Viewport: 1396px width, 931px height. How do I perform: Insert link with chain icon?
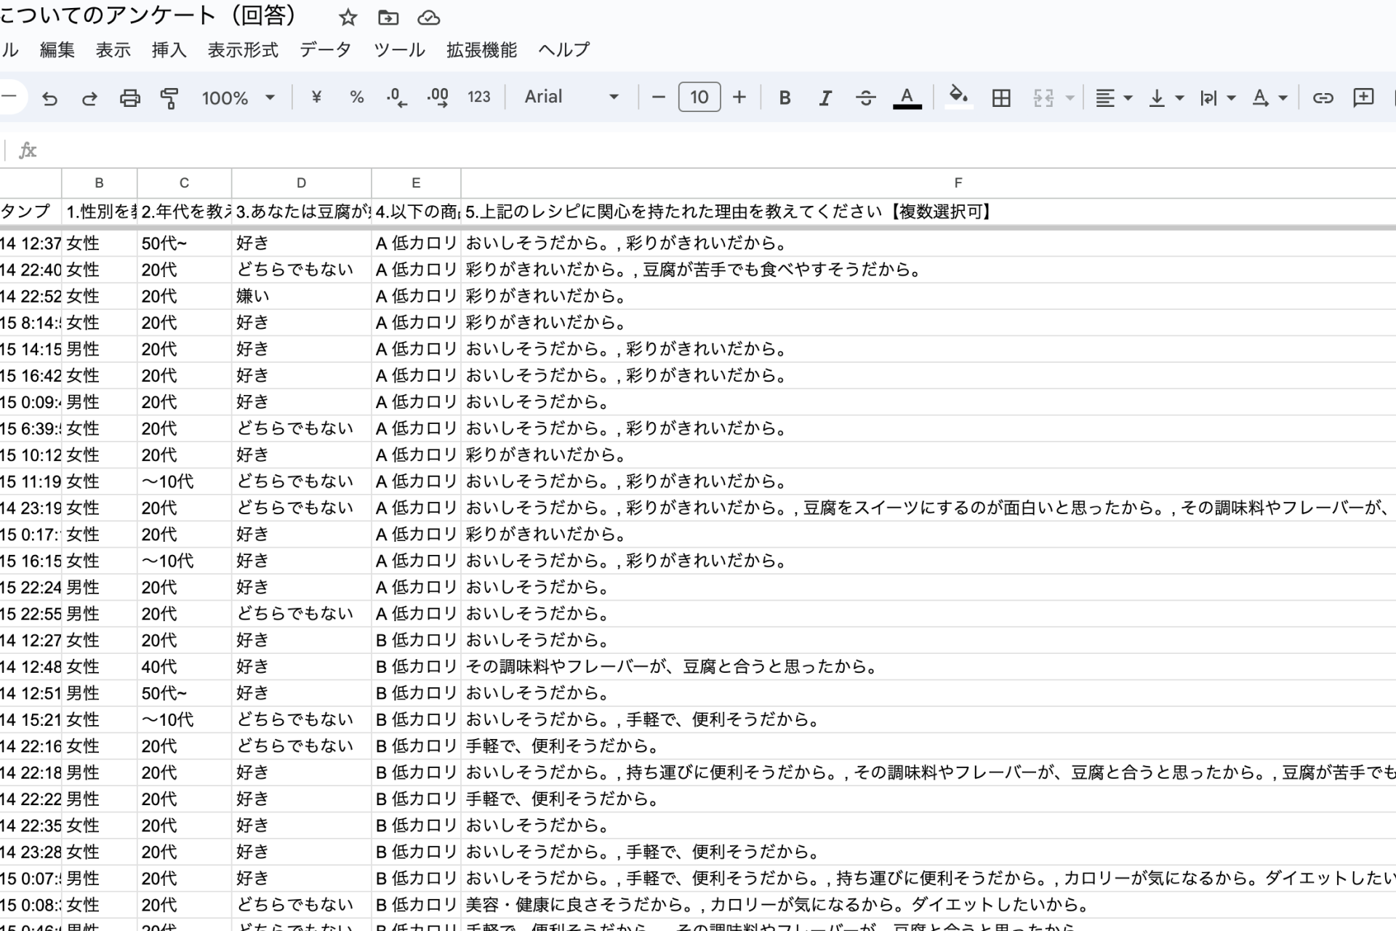tap(1323, 97)
